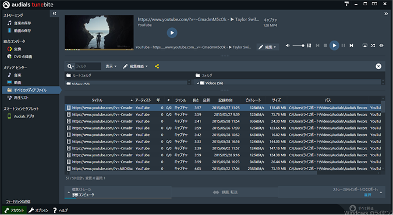Click file icon of the 118.48 MB row
The image size is (393, 215).
pos(69,108)
